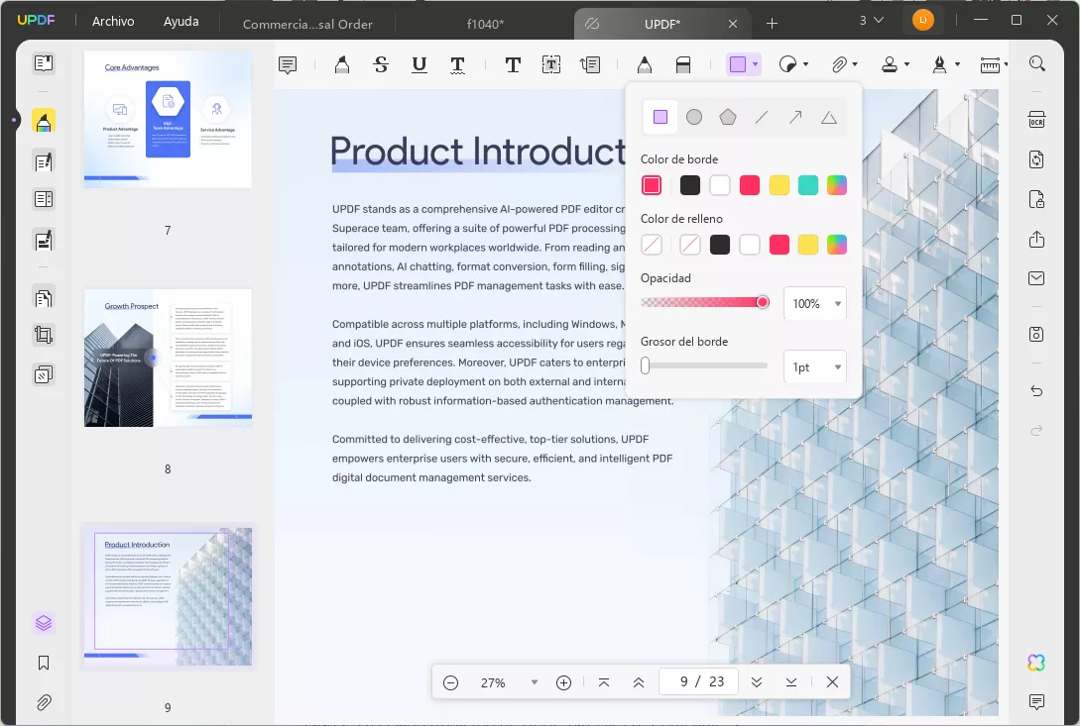Image resolution: width=1080 pixels, height=726 pixels.
Task: Select the Strikethrough text tool
Action: [381, 64]
